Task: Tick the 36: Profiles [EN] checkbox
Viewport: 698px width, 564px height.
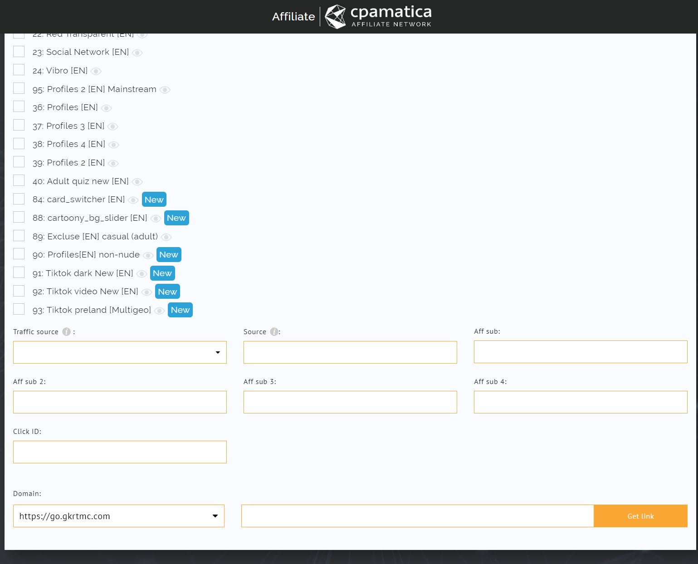Action: [19, 106]
